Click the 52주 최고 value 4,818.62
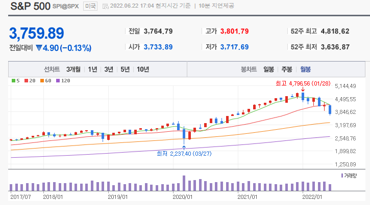The height and width of the screenshot is (205, 370). [x=335, y=31]
